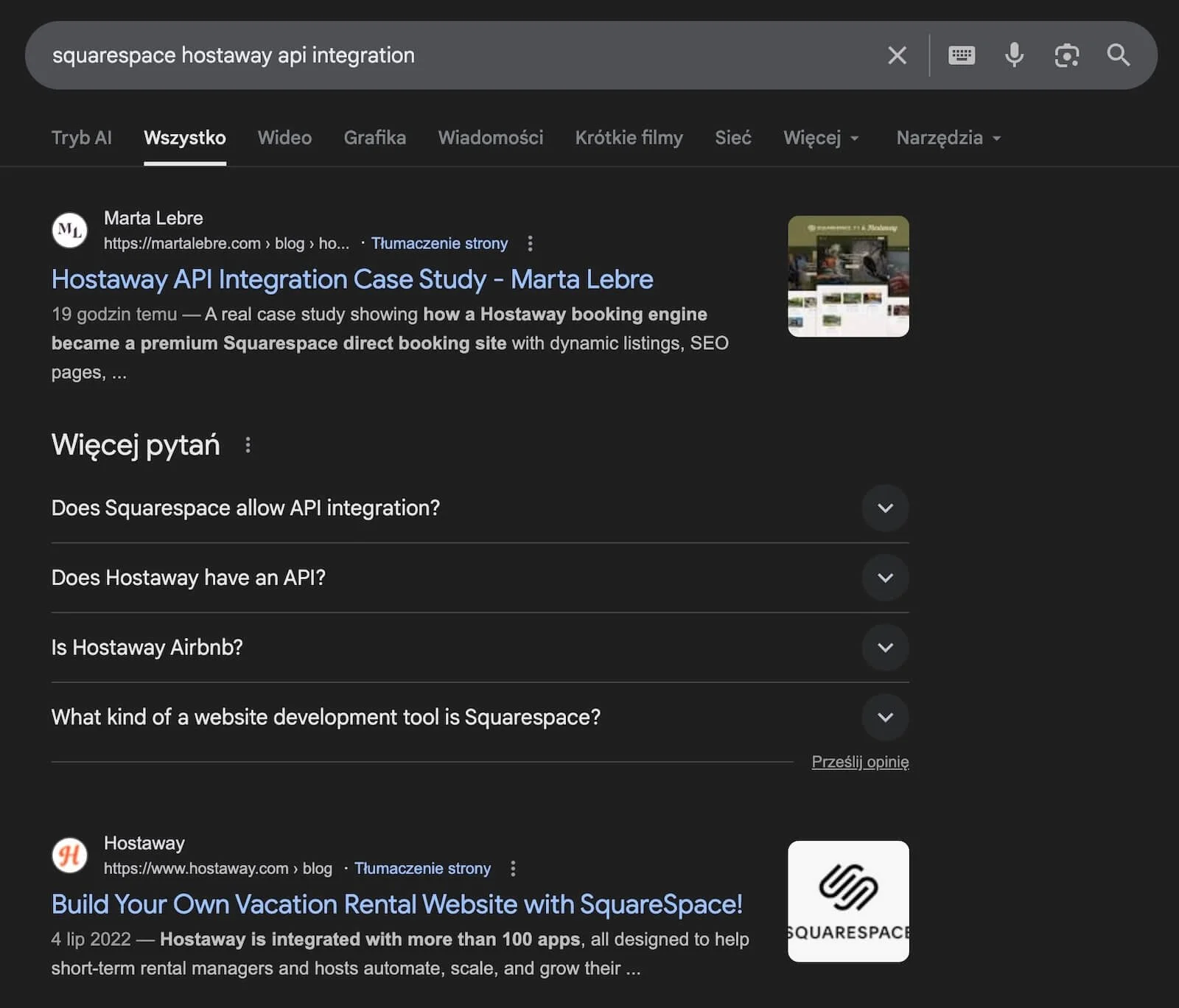
Task: Switch to the Tryb AI tab
Action: [82, 138]
